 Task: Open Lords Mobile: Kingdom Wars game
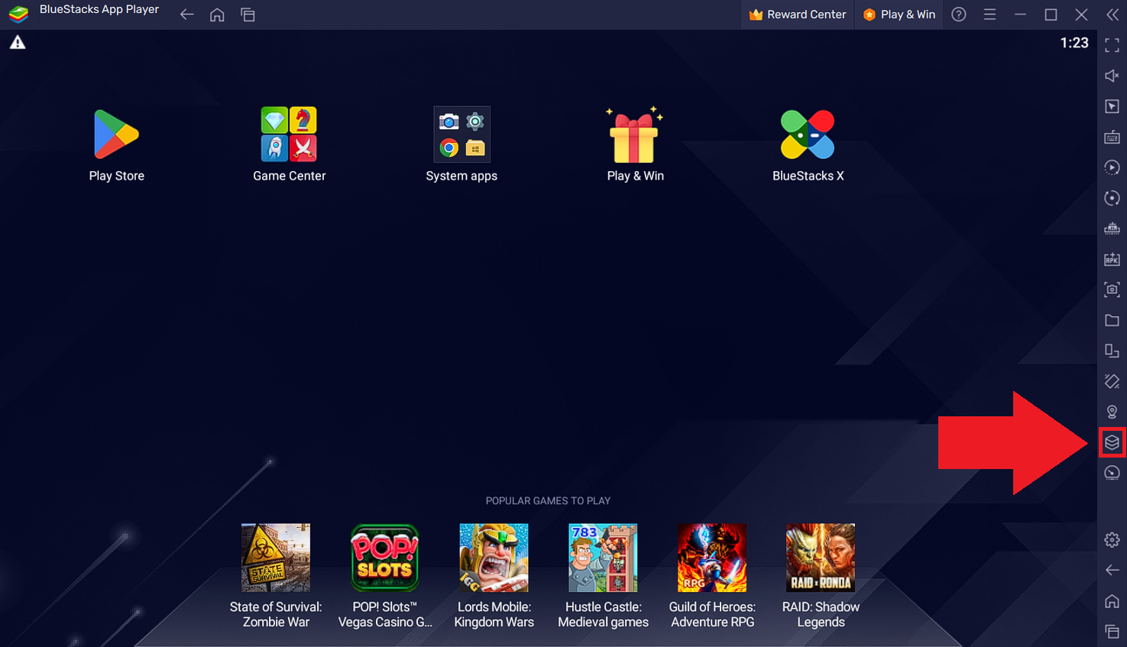pyautogui.click(x=494, y=558)
